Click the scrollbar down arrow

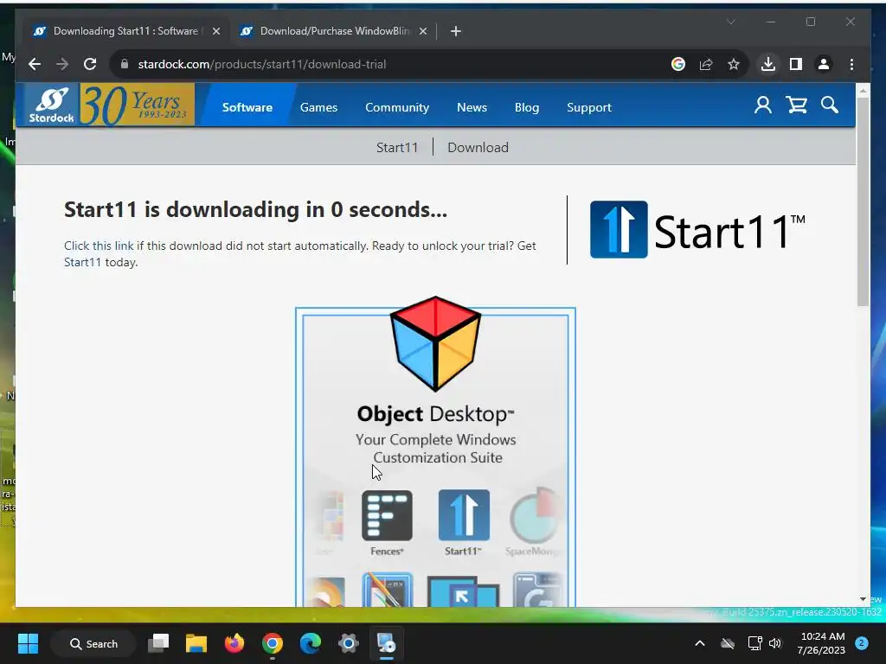point(863,599)
